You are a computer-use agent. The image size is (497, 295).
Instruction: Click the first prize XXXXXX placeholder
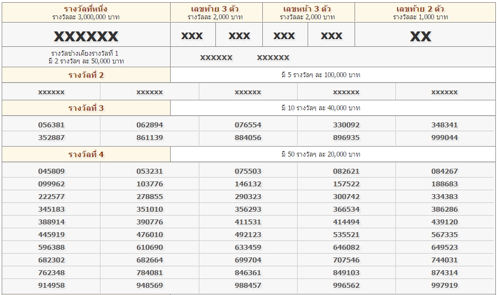point(86,36)
